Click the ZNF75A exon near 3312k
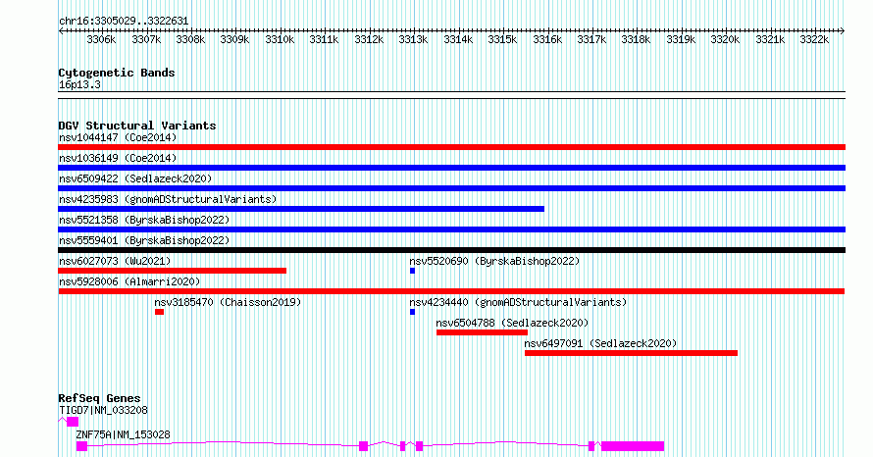The height and width of the screenshot is (457, 873). coord(364,446)
